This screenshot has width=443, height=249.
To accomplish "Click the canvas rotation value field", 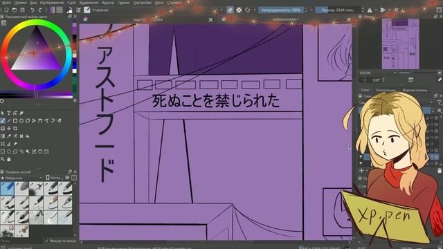I will click(376, 80).
